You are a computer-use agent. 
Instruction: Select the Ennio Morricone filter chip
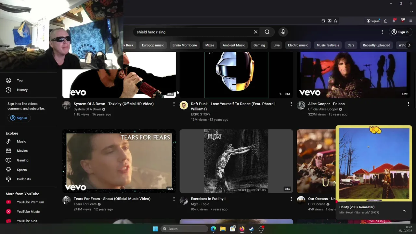point(185,45)
